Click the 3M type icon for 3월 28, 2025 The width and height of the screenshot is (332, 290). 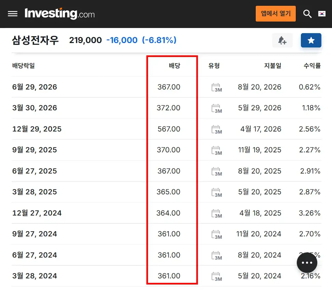(x=217, y=192)
